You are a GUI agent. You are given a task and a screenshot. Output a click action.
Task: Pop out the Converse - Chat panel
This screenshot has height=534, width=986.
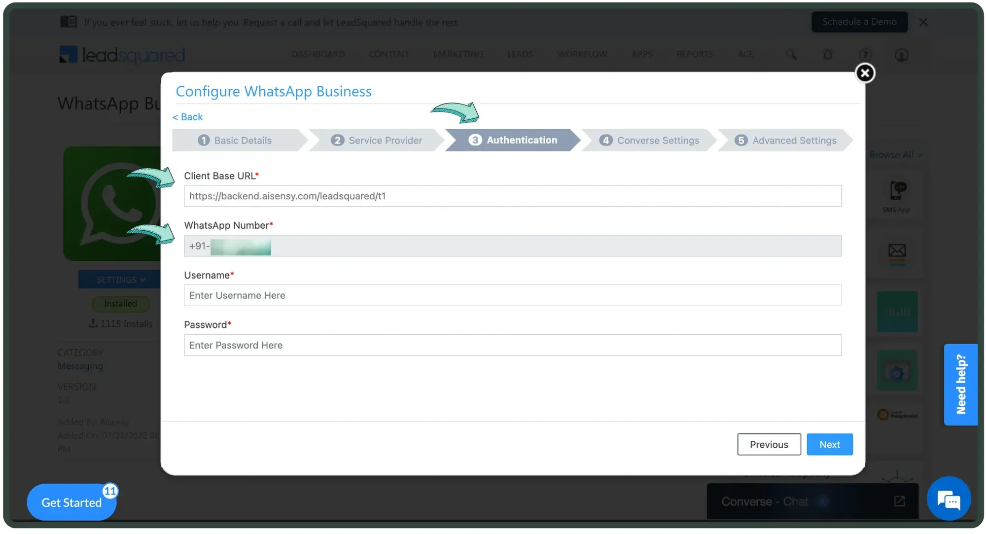pos(899,501)
